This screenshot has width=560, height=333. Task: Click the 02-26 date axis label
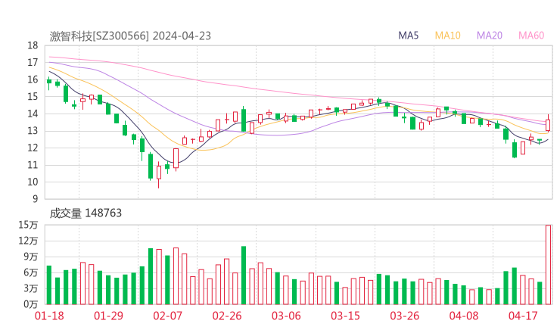(x=227, y=316)
